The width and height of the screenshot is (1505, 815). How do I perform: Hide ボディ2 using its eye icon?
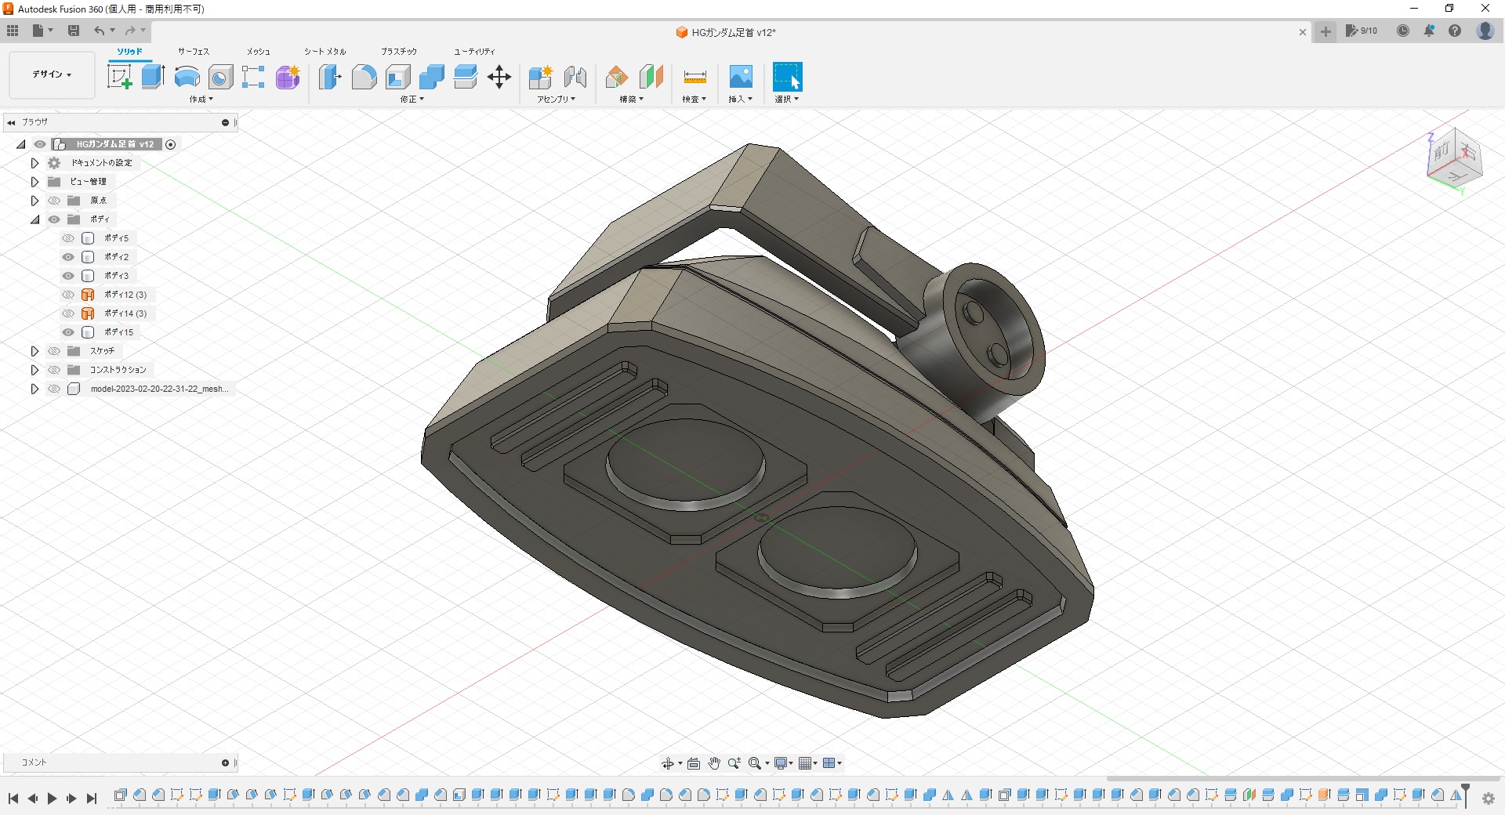pos(68,257)
